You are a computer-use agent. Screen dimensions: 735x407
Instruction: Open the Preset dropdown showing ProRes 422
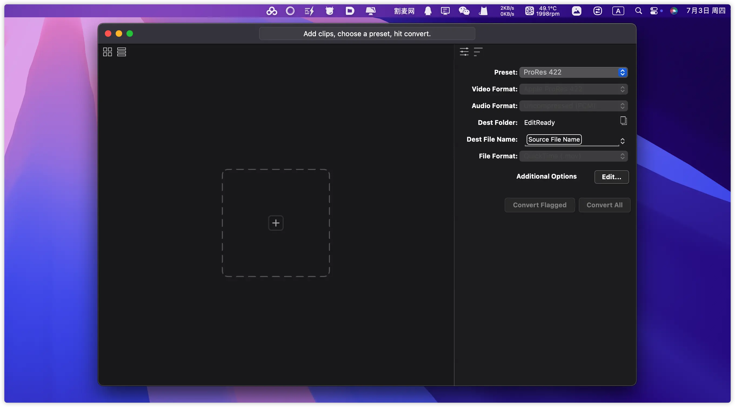click(573, 72)
